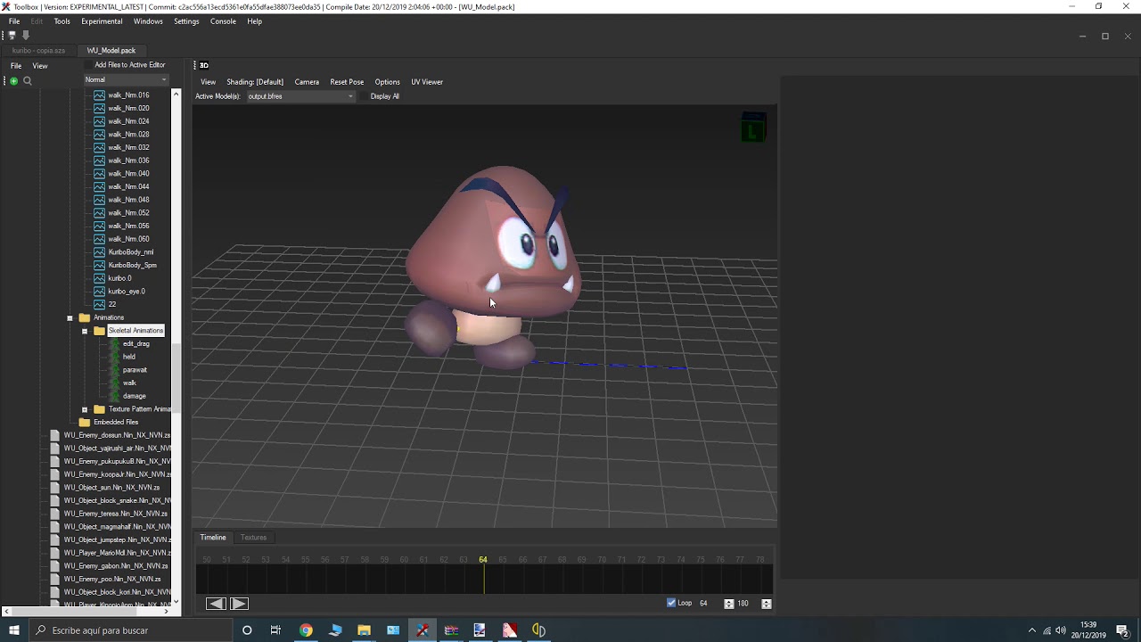Open Task View on the taskbar
The height and width of the screenshot is (642, 1141).
click(x=276, y=630)
